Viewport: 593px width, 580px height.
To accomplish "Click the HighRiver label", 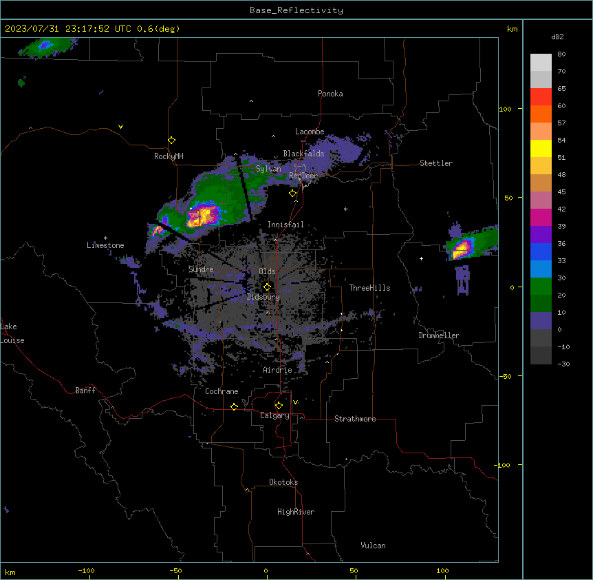I will pyautogui.click(x=296, y=512).
